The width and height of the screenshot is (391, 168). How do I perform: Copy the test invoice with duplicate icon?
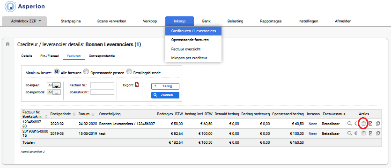pyautogui.click(x=378, y=133)
